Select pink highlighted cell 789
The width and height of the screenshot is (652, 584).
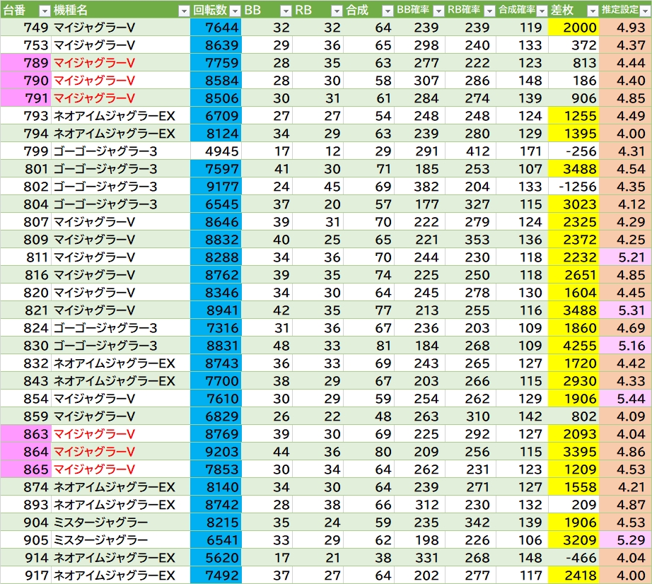25,63
